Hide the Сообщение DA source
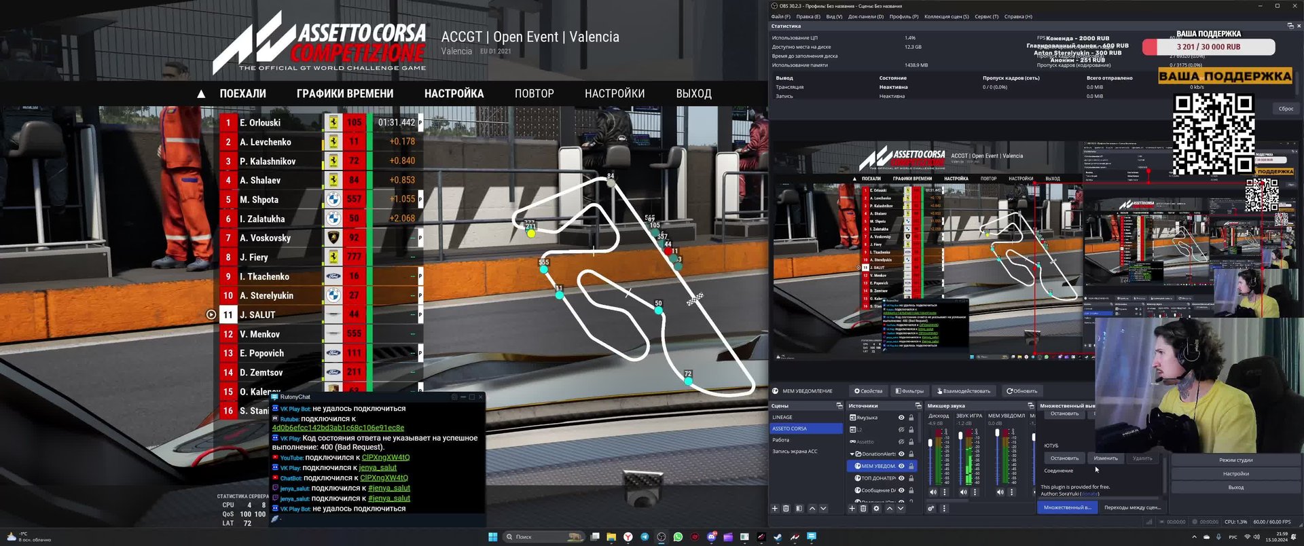 (901, 490)
